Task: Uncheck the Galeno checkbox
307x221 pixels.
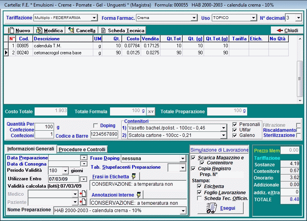Action: tap(235, 135)
